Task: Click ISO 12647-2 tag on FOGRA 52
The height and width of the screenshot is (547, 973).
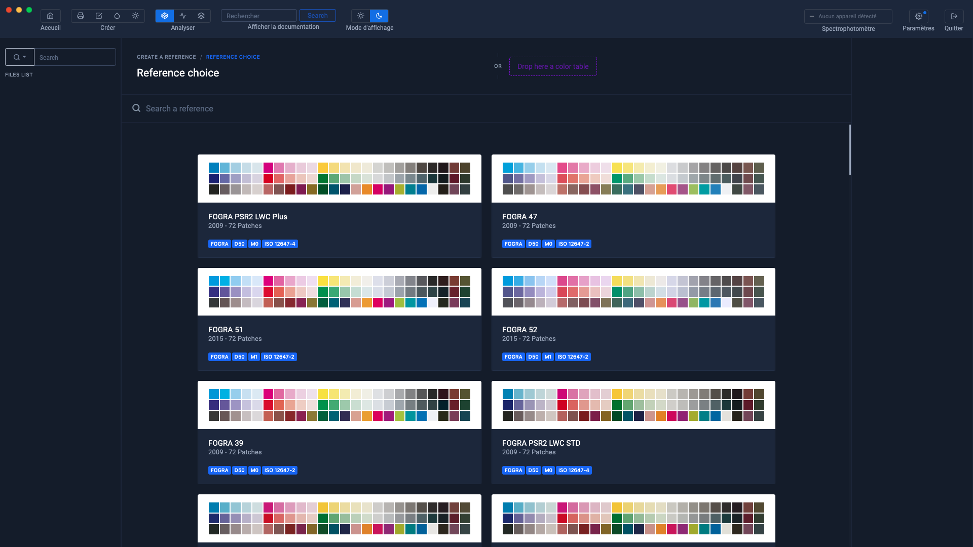Action: coord(573,357)
